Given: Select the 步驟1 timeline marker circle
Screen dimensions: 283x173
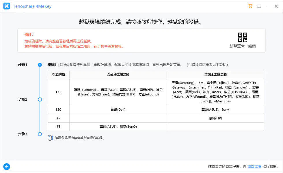Looking at the screenshot, I should tap(40, 65).
